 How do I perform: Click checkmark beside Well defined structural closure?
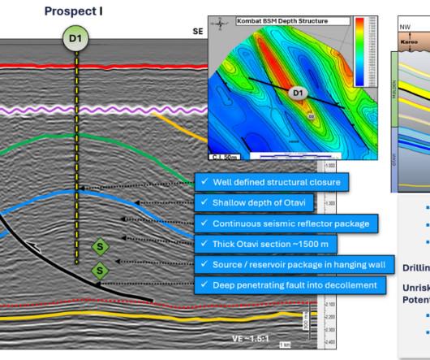coord(204,181)
